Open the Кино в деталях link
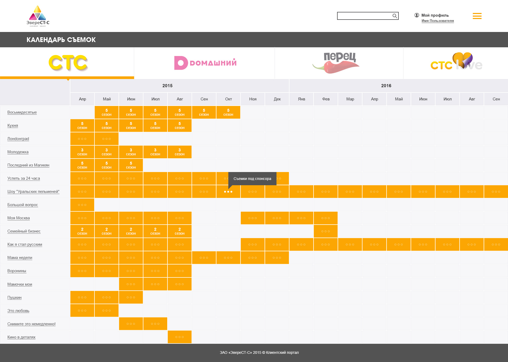The height and width of the screenshot is (362, 508). (x=21, y=337)
